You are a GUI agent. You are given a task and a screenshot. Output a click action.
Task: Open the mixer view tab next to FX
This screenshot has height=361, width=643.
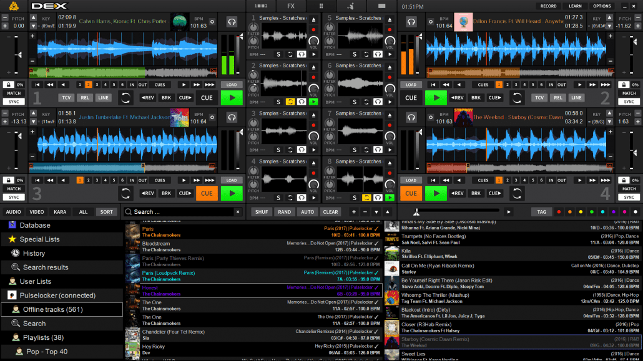261,6
